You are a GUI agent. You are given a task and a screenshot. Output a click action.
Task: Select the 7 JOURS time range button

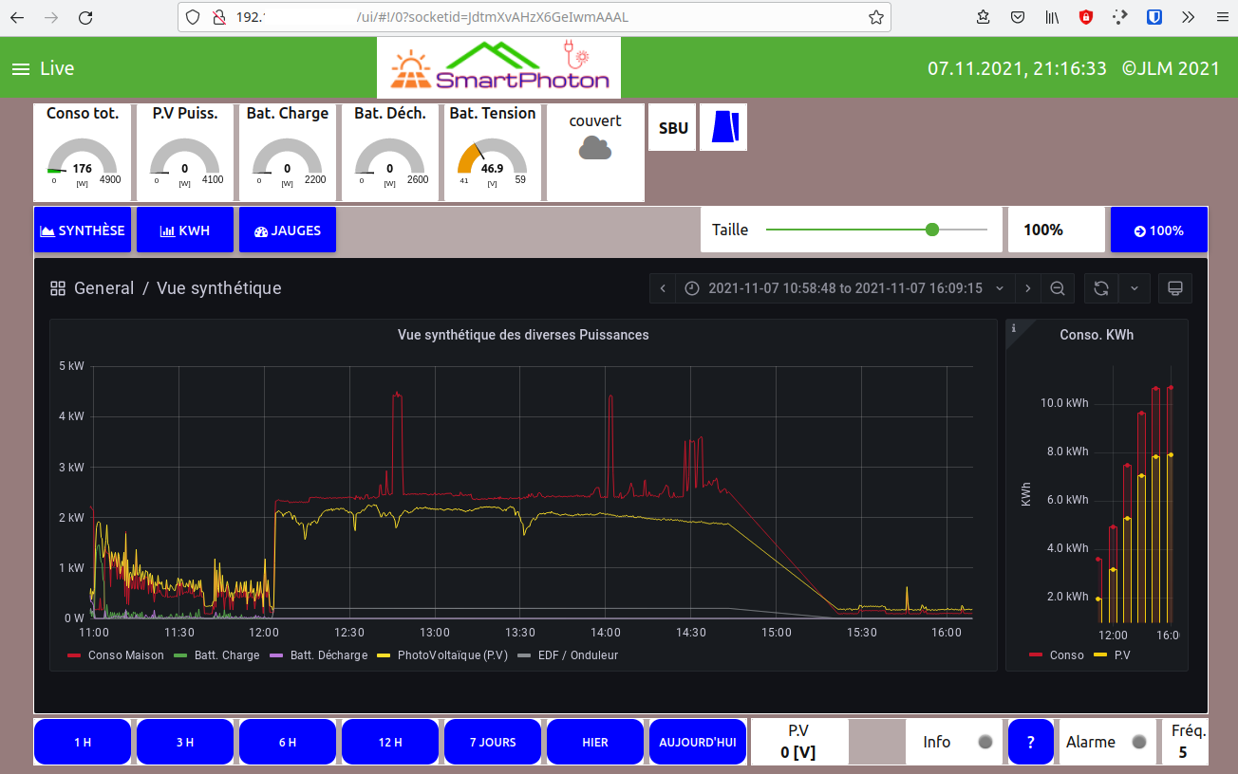pyautogui.click(x=493, y=742)
